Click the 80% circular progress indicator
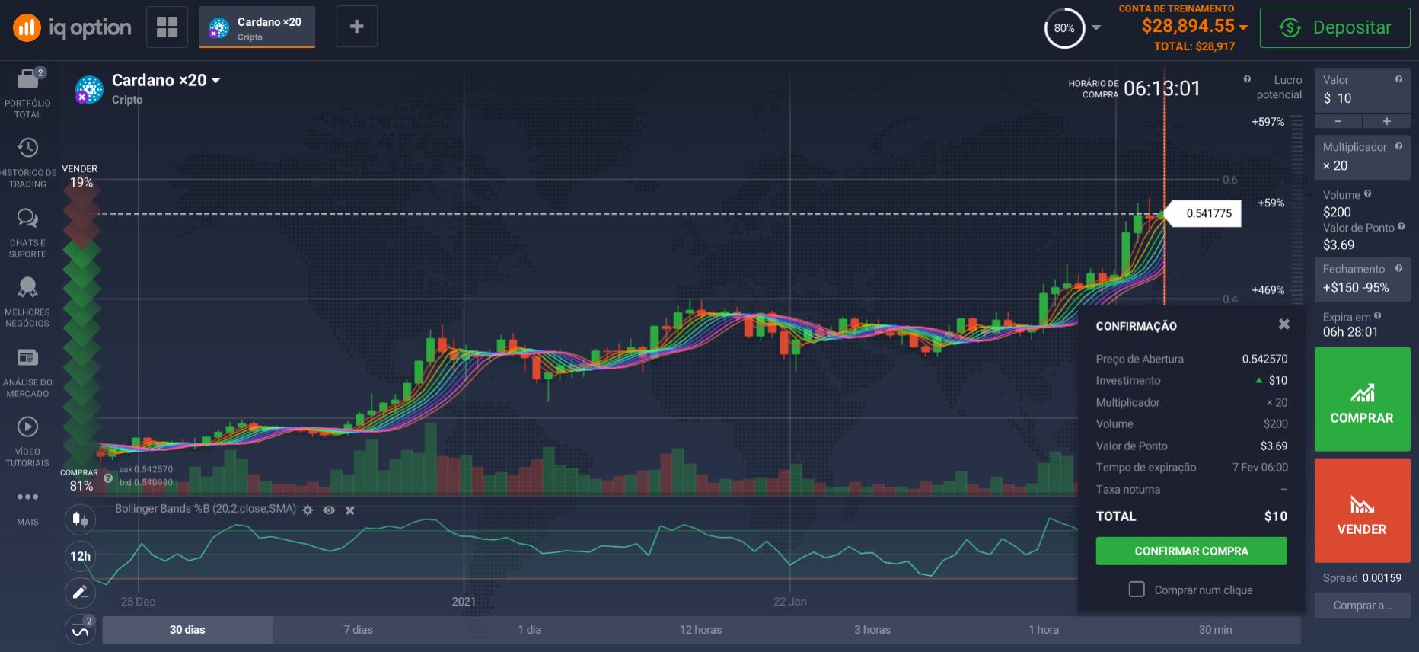1419x652 pixels. pos(1064,28)
